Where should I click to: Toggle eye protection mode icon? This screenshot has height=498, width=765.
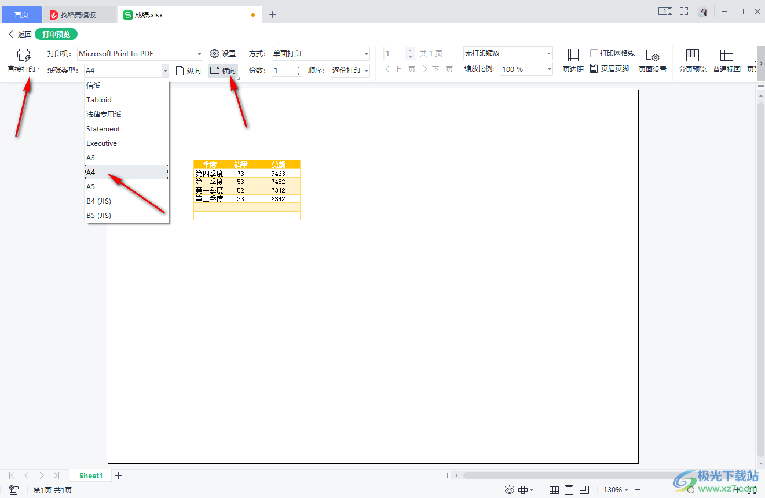[510, 490]
